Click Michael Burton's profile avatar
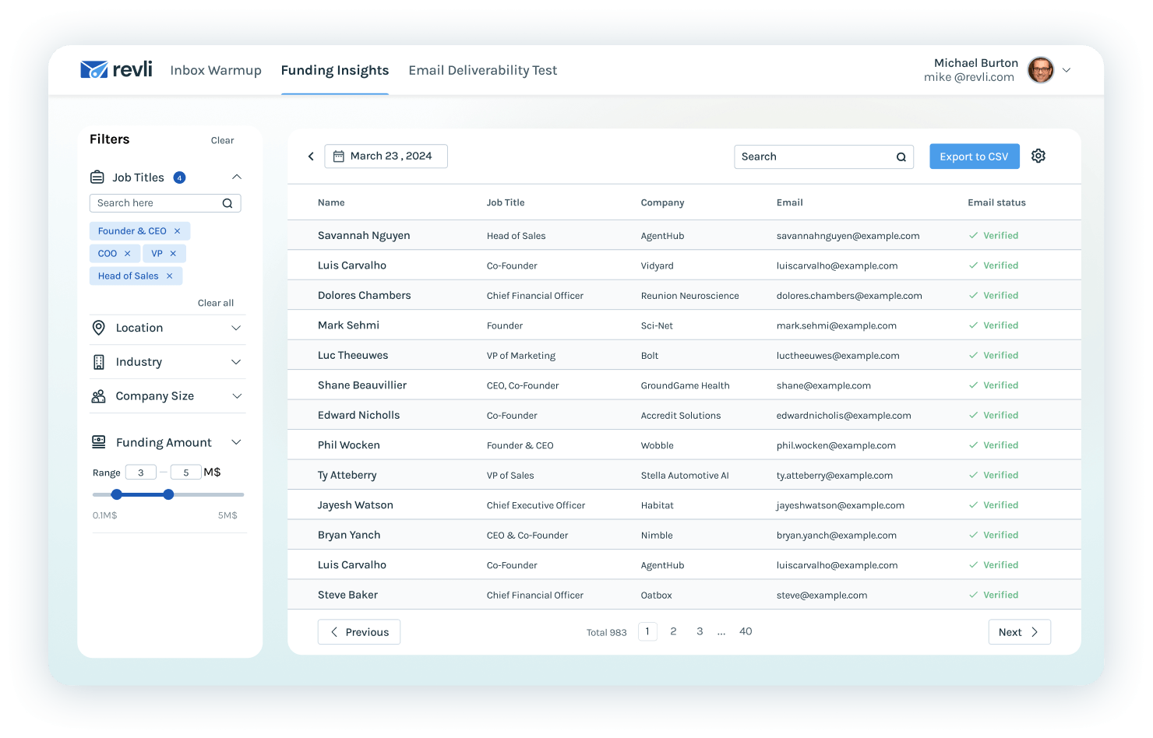 (x=1041, y=70)
